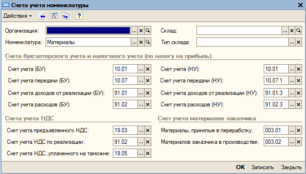Screen dimensions: 306x174
Task: Open selection list for Склад field
Action: (285, 31)
